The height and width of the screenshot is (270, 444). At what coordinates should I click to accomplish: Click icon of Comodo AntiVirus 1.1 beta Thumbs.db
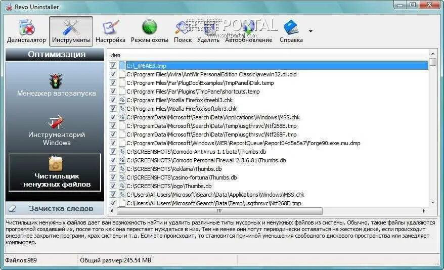122,152
